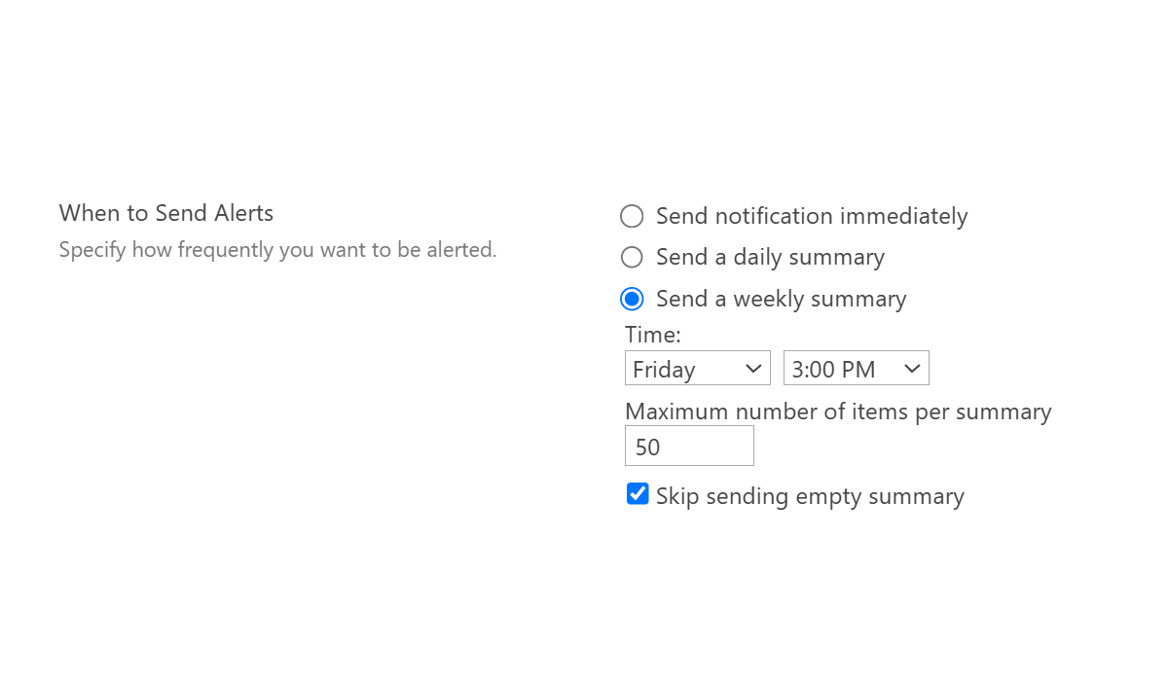Click the "Maximum number of items per summary" label
Screen dimensions: 1168x681
(x=838, y=412)
